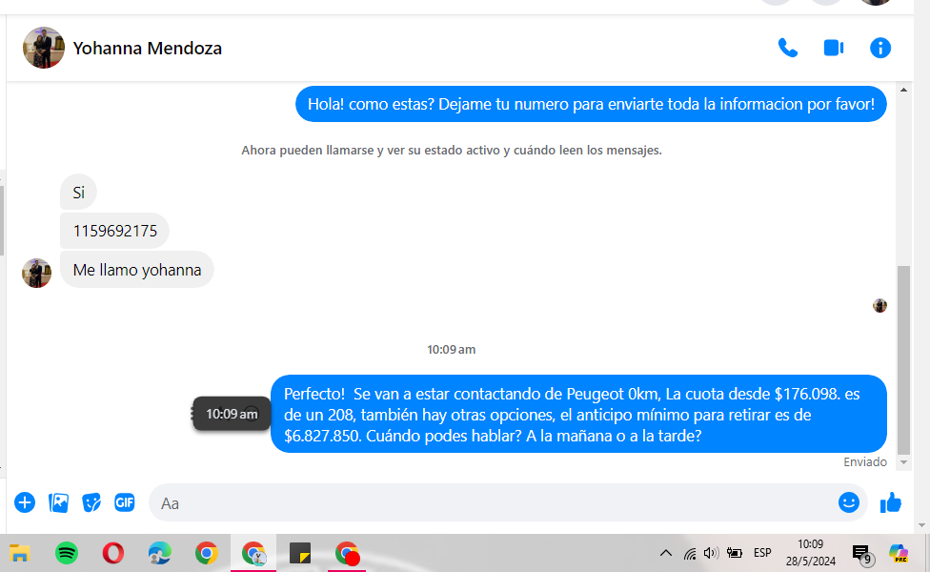Viewport: 930px width, 572px height.
Task: Open the first Google Chrome taskbar icon
Action: pyautogui.click(x=207, y=554)
